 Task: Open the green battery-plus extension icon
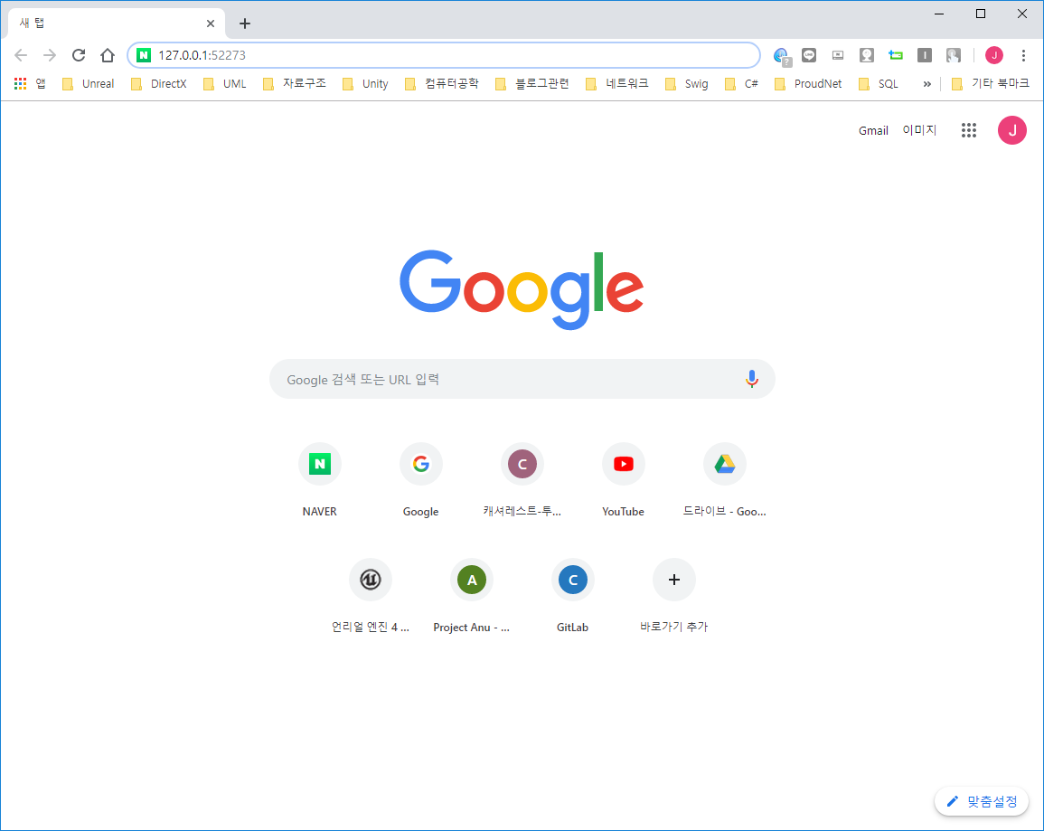896,55
